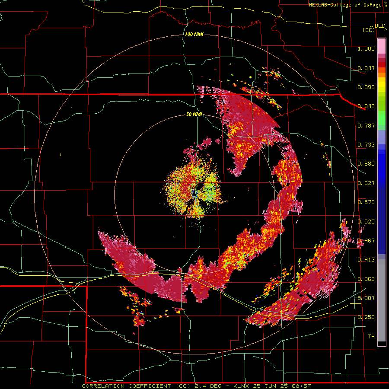Select the 0.787 scale value

click(x=366, y=125)
